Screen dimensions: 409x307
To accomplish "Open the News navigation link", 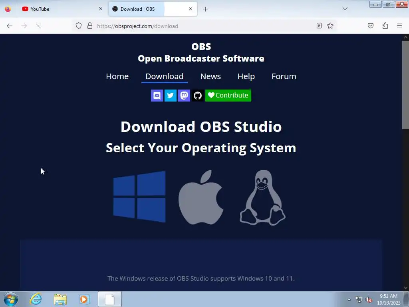I will tap(210, 76).
